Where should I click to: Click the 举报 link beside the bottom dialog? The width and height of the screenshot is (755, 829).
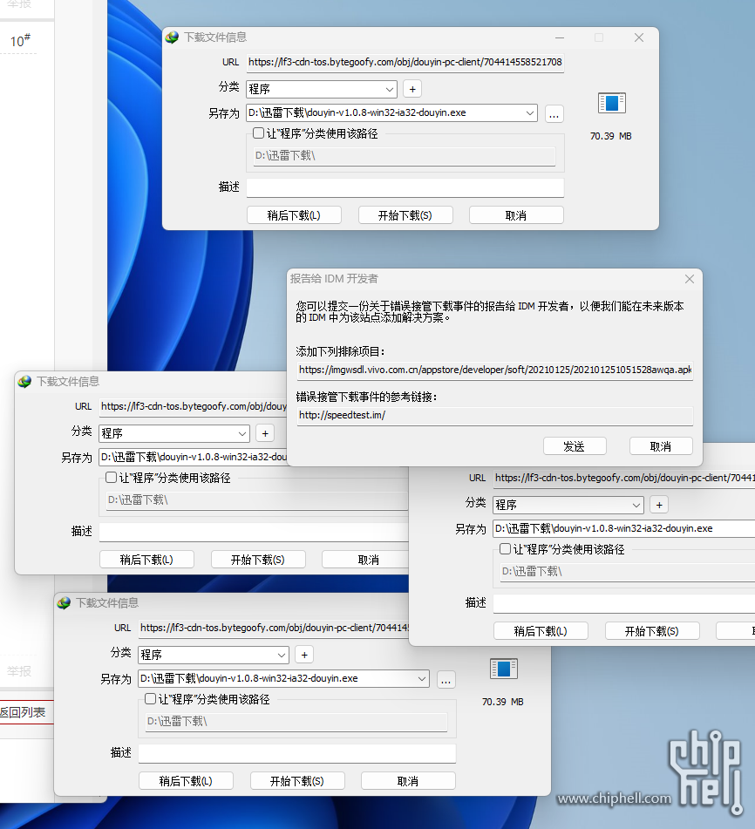coord(19,671)
